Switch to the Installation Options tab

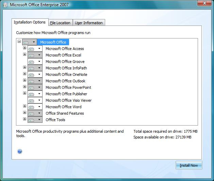pyautogui.click(x=30, y=22)
